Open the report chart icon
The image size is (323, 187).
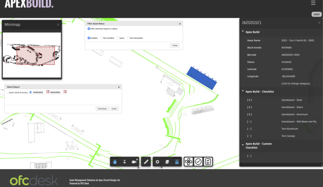[x=208, y=161]
